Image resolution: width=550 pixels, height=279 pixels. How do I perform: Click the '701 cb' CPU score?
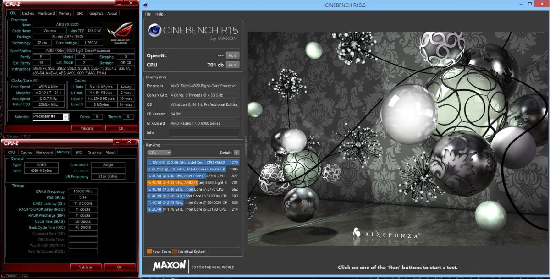click(x=215, y=65)
